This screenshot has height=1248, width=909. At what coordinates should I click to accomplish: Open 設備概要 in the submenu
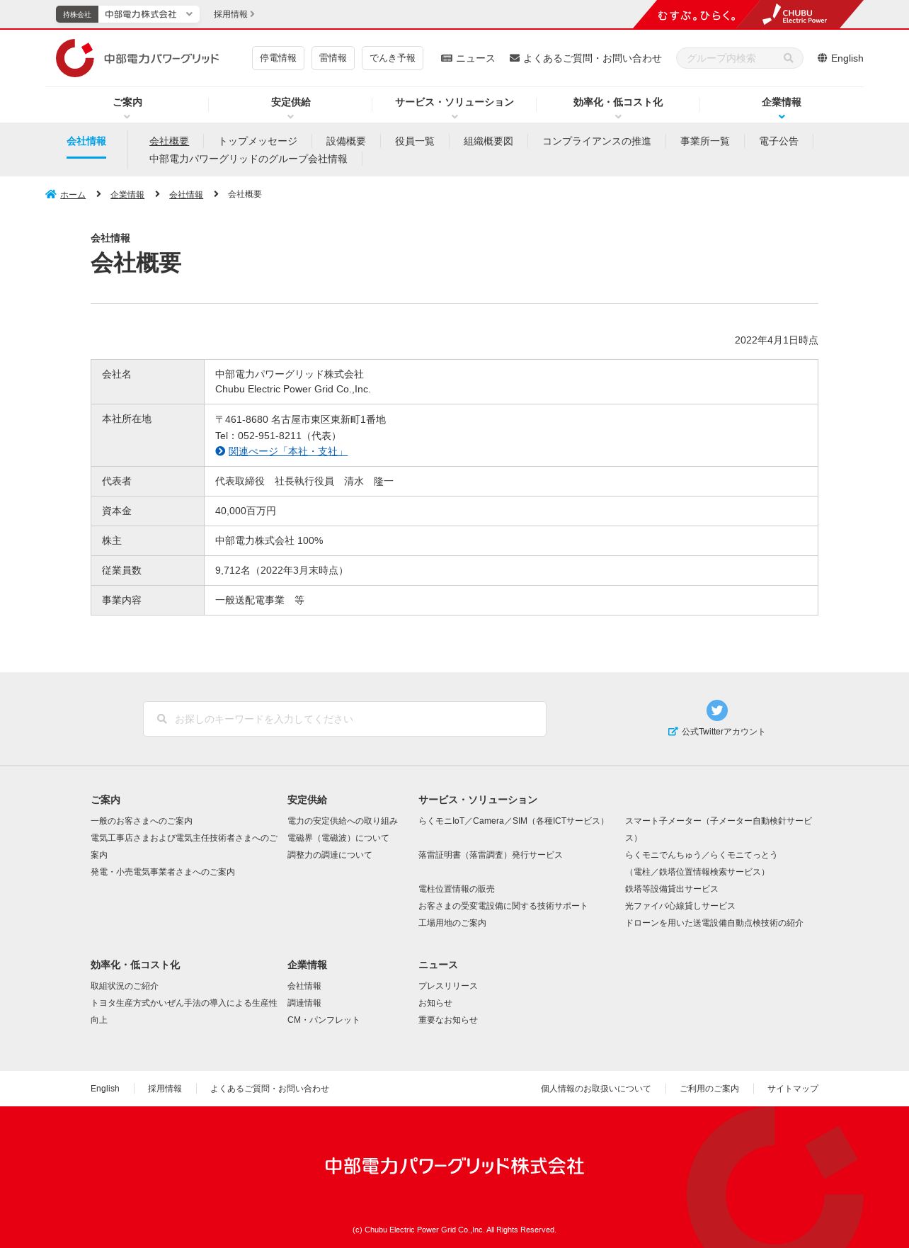(346, 141)
